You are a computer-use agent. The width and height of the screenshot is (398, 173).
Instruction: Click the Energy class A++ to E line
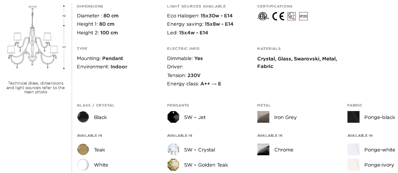click(194, 84)
